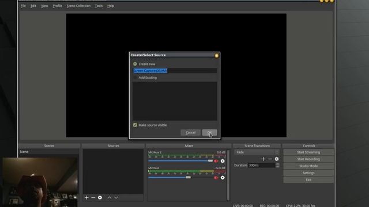Select the Add Existing radio option

(x=135, y=78)
